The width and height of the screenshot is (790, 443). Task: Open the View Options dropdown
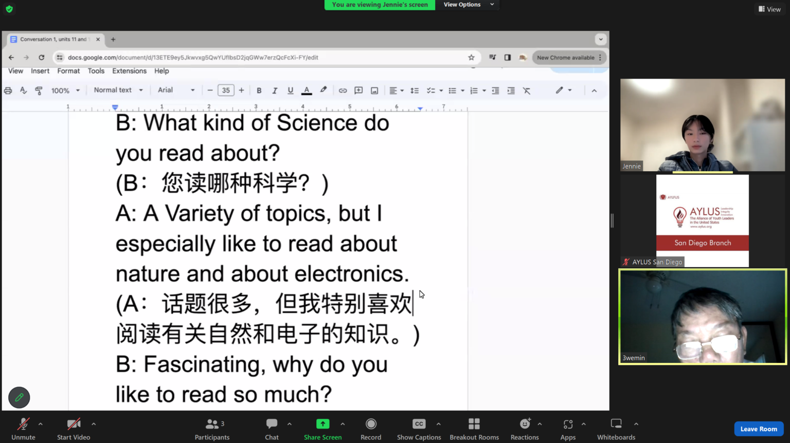(x=469, y=5)
